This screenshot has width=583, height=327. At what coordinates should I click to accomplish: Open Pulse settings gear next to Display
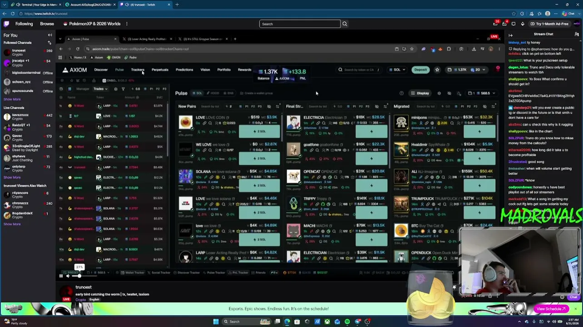439,93
